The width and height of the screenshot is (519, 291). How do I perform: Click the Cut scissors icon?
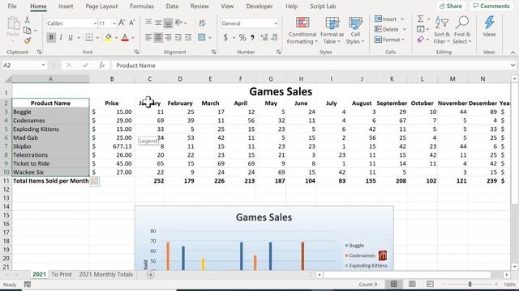27,19
